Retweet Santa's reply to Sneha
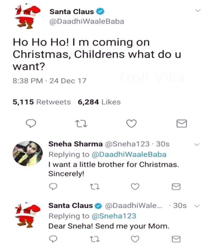Screen dimensions: 210x247 [93, 238]
